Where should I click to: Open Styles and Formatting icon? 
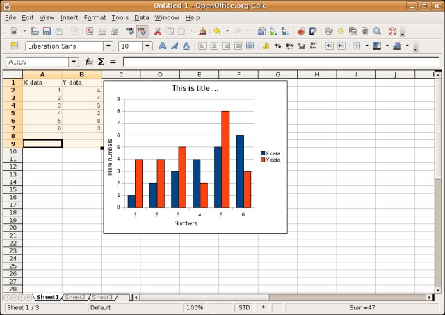coord(14,46)
